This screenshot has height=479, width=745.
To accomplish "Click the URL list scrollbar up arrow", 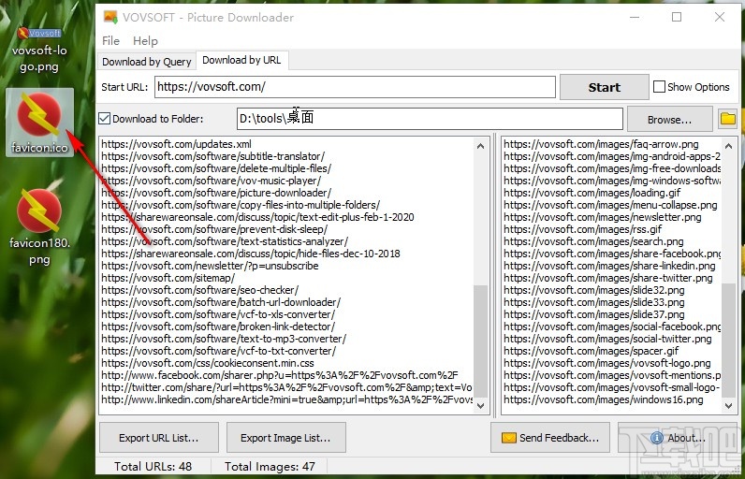I will click(480, 145).
